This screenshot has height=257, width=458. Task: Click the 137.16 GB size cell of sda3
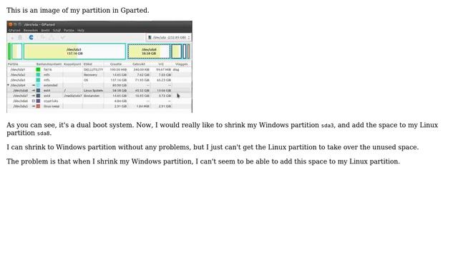[118, 80]
